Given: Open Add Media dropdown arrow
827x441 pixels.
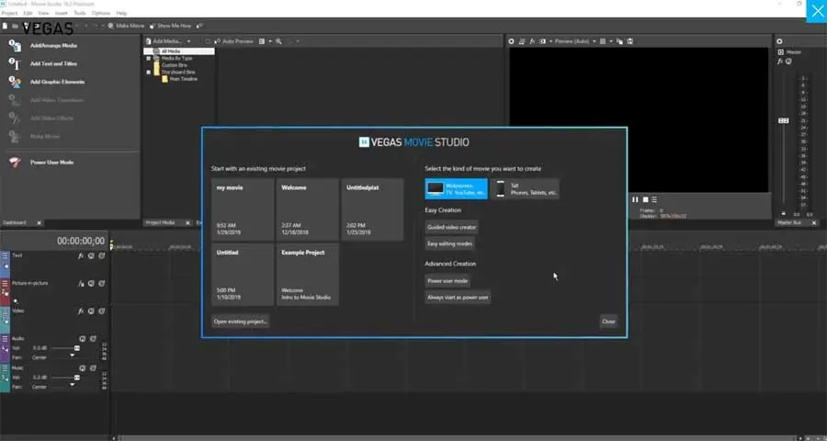Looking at the screenshot, I should [x=188, y=41].
